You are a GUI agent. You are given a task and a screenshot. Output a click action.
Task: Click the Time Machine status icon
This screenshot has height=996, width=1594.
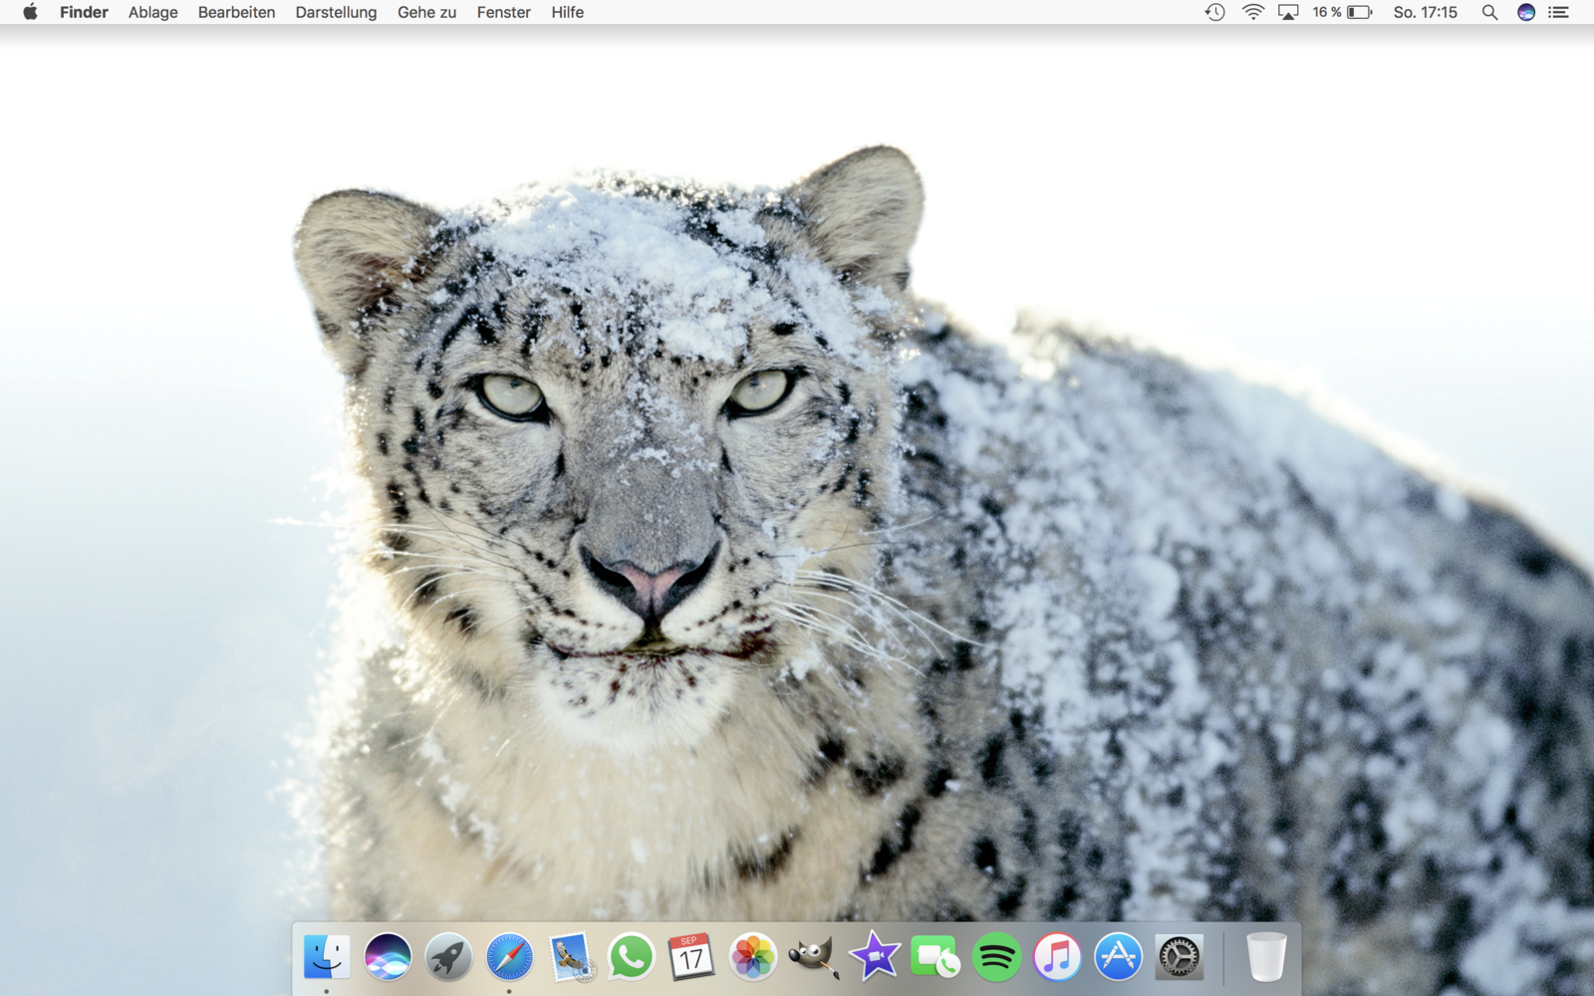click(x=1214, y=12)
